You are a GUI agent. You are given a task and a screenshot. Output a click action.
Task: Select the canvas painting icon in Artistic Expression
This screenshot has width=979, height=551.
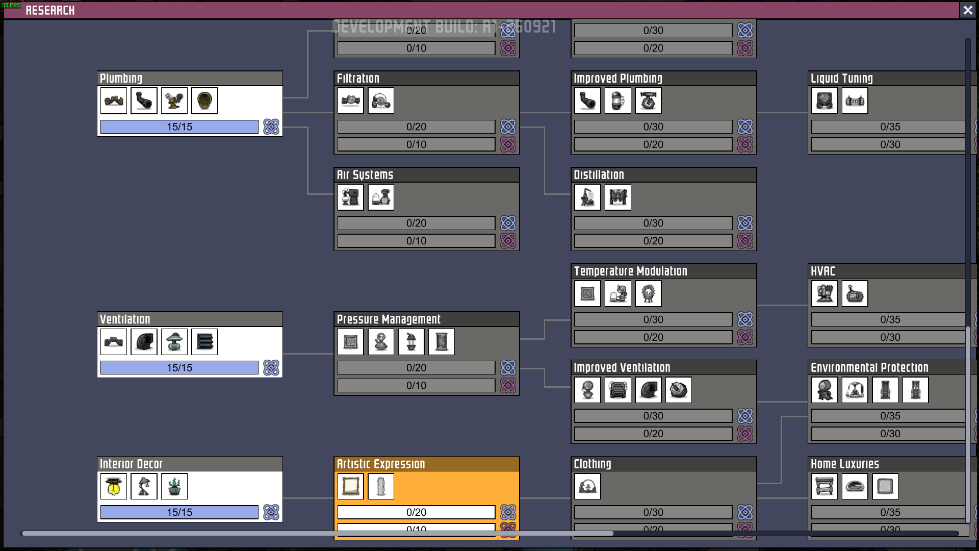click(x=351, y=486)
